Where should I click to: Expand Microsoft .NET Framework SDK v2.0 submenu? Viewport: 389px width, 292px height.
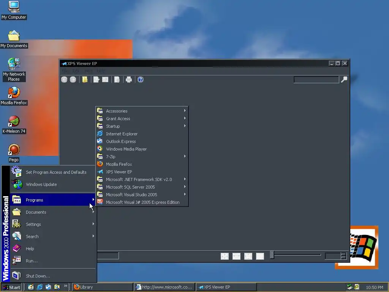click(x=142, y=179)
